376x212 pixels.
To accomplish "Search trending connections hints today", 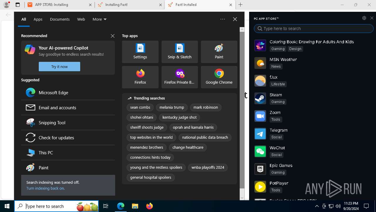I will click(150, 158).
